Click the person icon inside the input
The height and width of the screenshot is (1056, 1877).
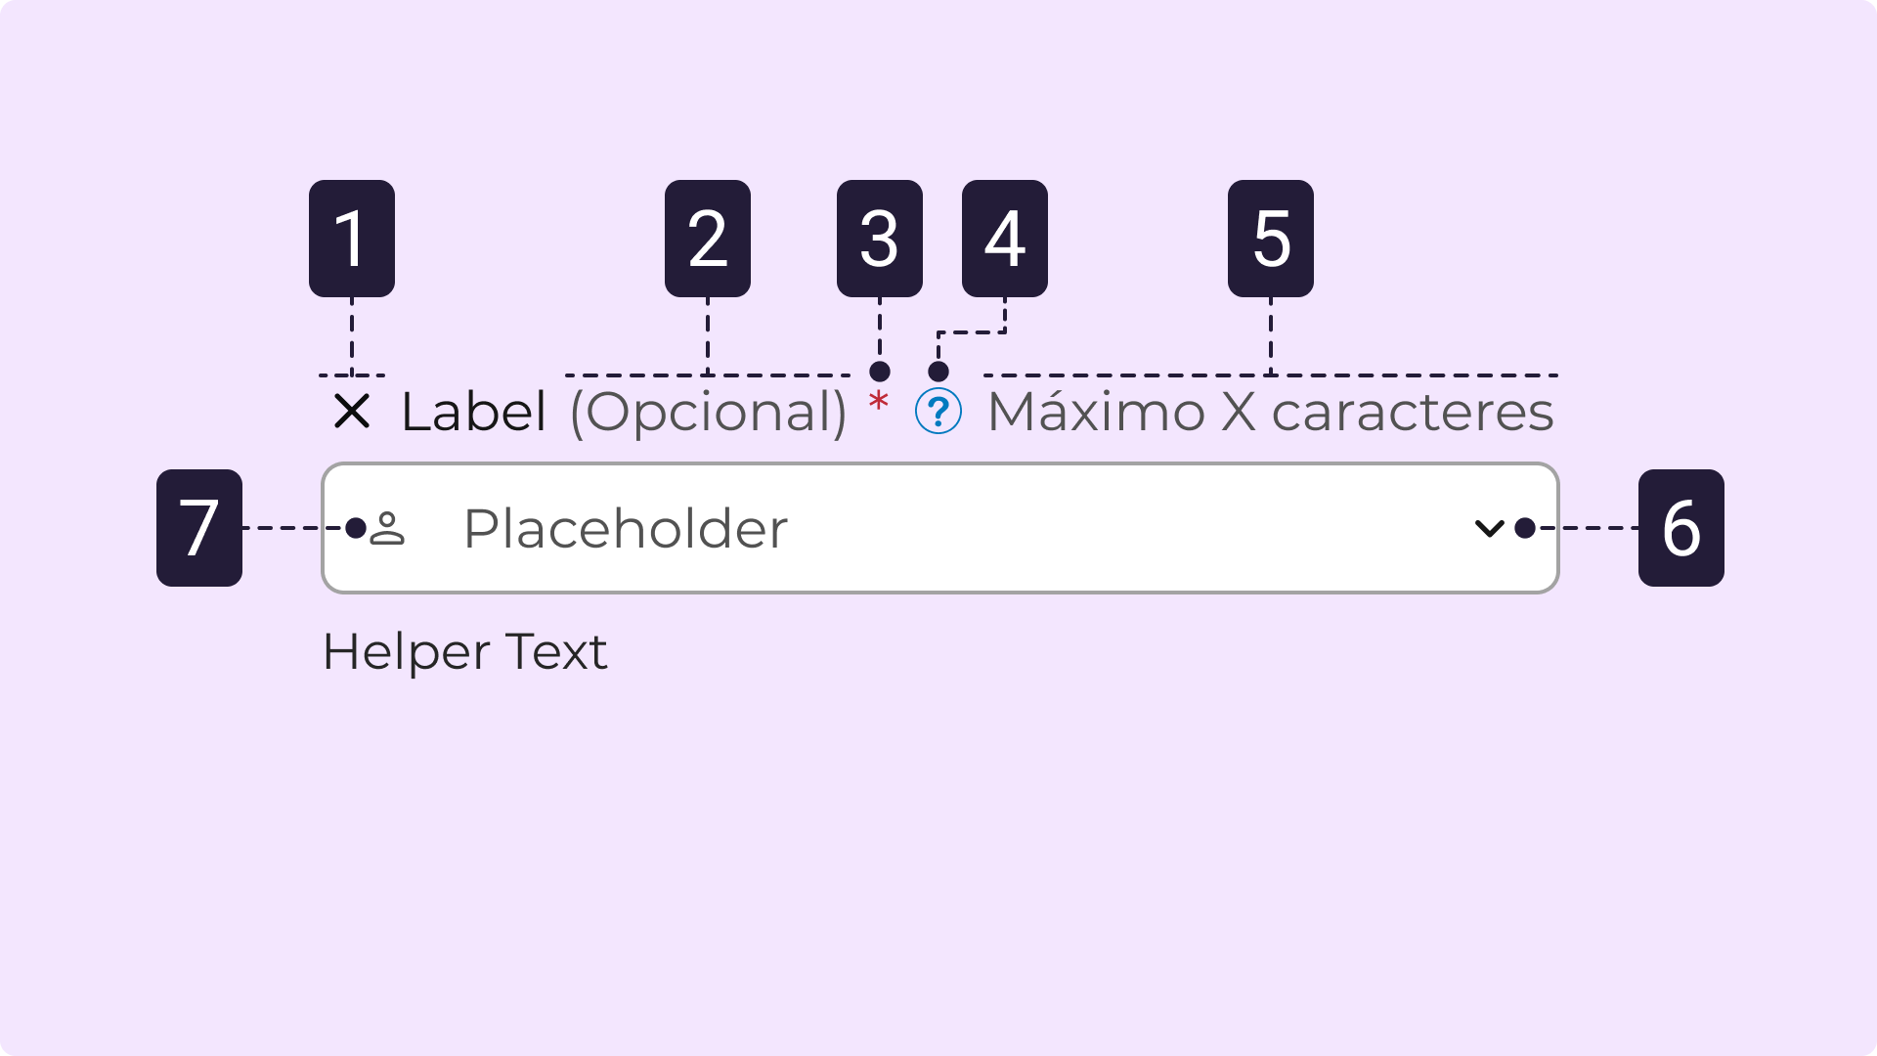[x=387, y=528]
